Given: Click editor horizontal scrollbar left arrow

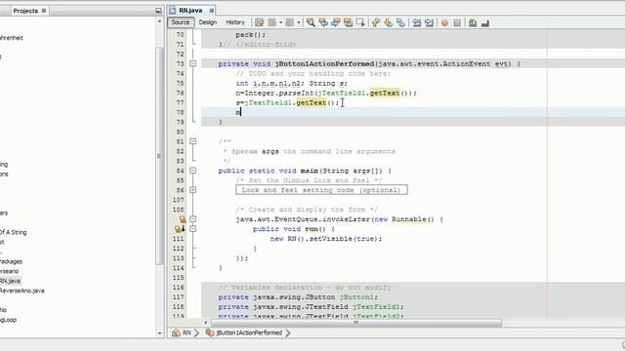Looking at the screenshot, I should [x=206, y=323].
